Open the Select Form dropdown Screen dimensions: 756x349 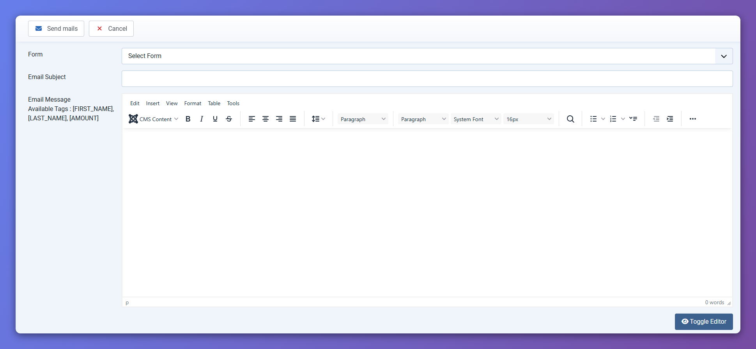click(427, 56)
